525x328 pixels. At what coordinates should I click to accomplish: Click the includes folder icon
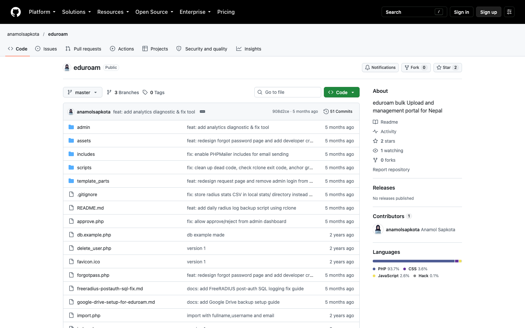click(71, 154)
